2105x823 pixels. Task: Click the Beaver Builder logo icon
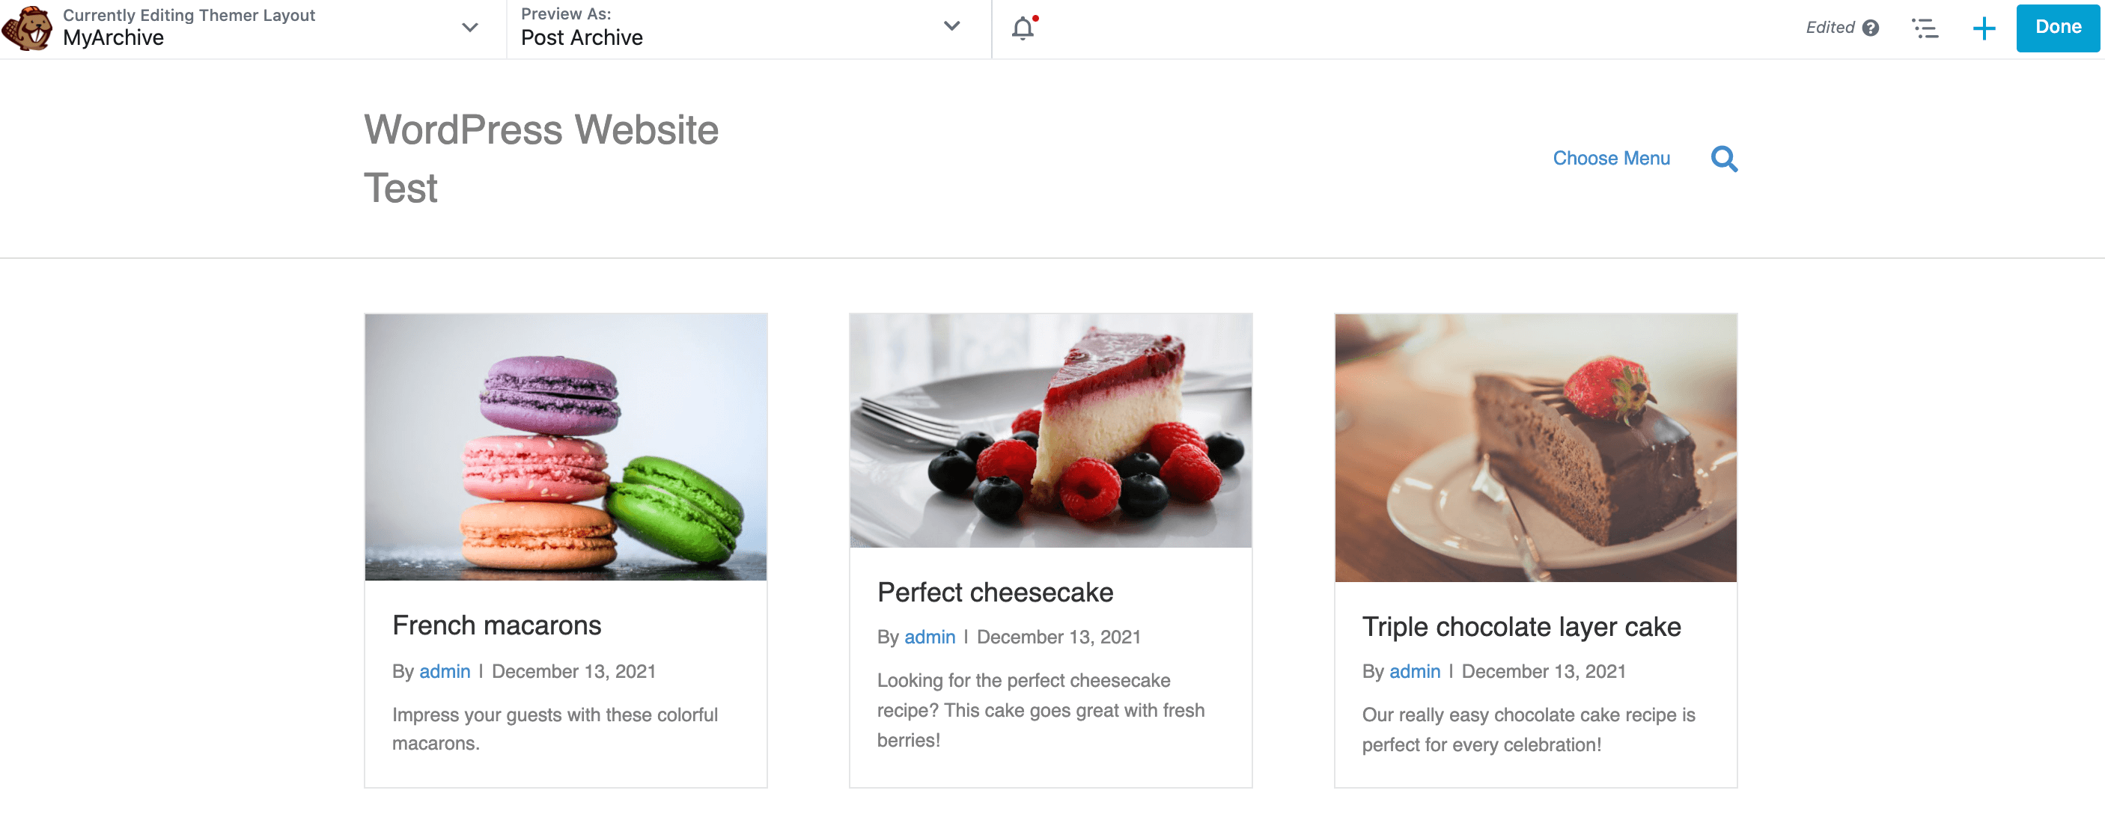click(28, 28)
